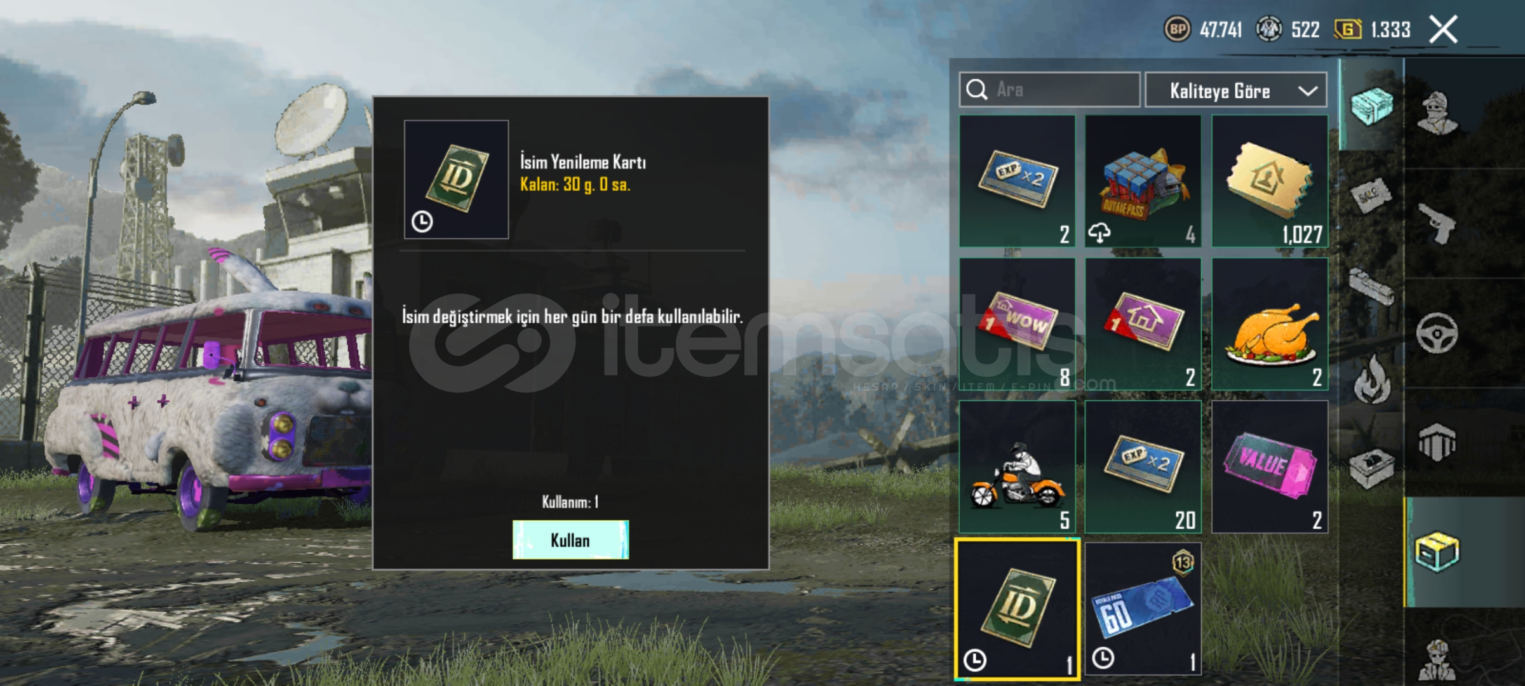Select the orange motorcycle item
This screenshot has width=1525, height=686.
point(1018,467)
